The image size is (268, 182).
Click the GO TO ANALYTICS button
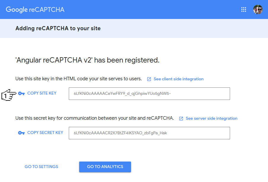[x=105, y=167]
